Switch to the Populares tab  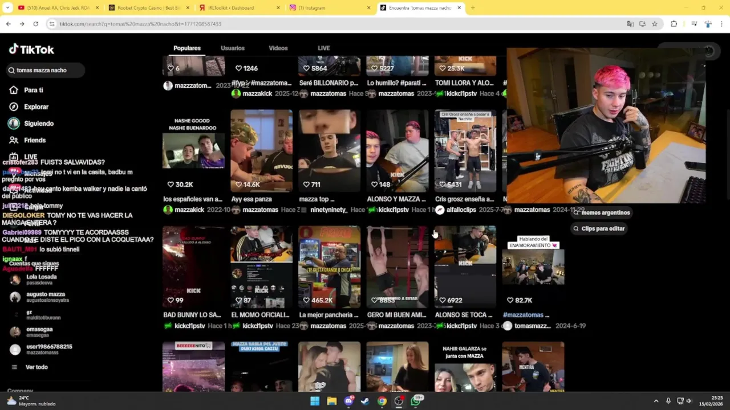[187, 48]
